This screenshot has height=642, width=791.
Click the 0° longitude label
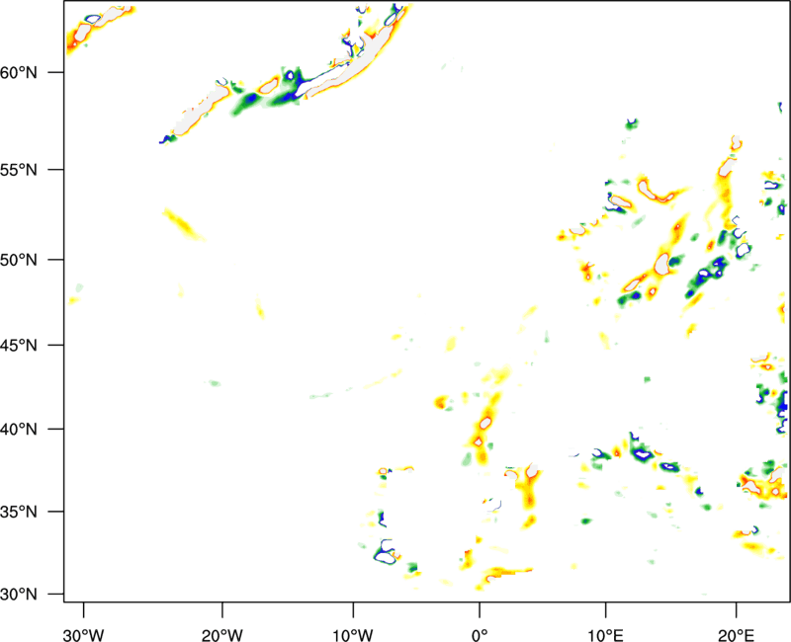(480, 635)
